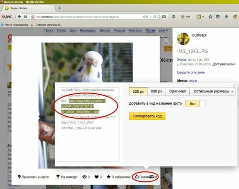Reload the page with refresh icon

[155, 17]
